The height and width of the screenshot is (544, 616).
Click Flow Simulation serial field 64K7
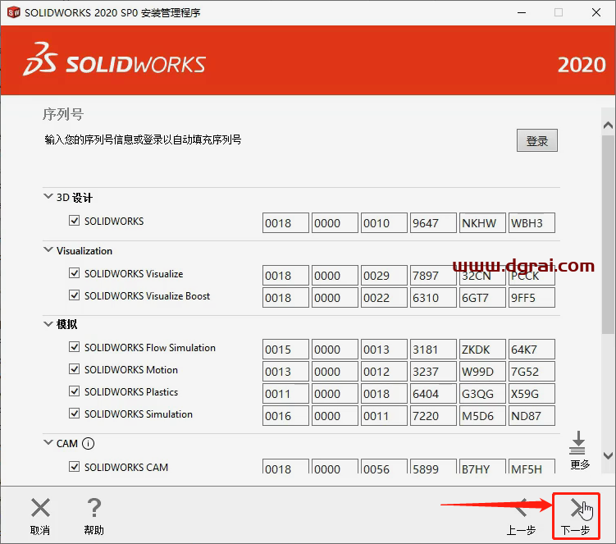(532, 350)
